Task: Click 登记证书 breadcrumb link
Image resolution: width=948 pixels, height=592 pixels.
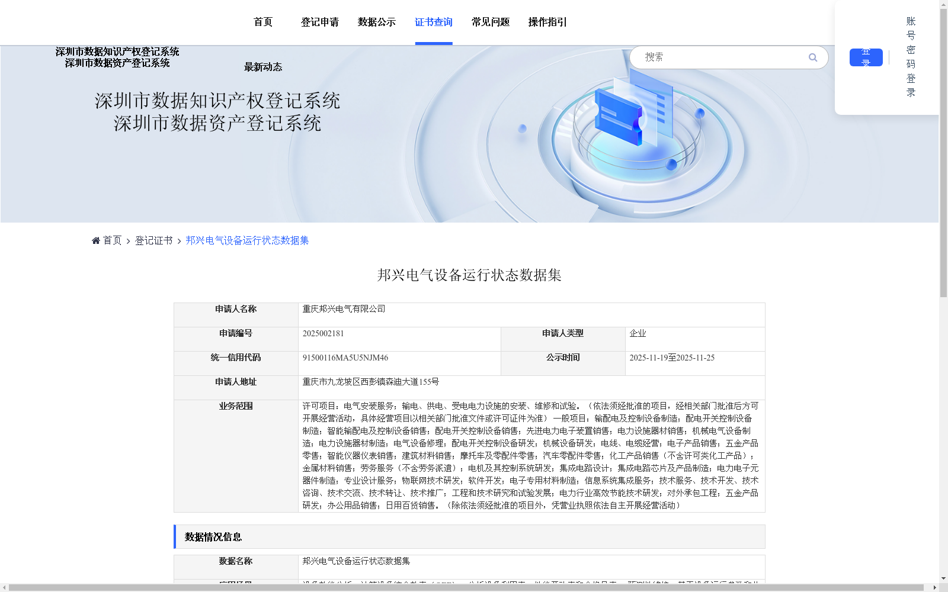Action: click(x=153, y=240)
